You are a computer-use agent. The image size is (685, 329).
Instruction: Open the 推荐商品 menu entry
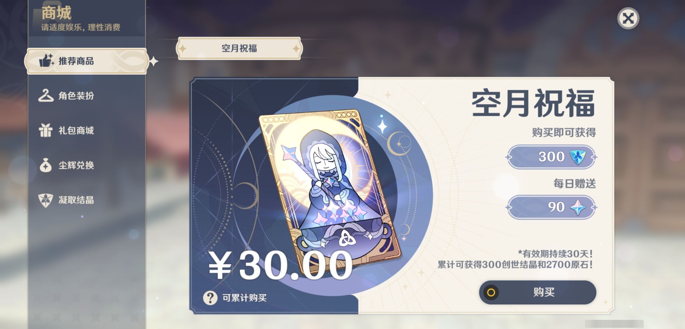click(87, 61)
